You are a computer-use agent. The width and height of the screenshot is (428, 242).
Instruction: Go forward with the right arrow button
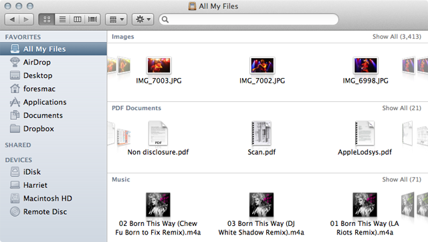click(27, 19)
